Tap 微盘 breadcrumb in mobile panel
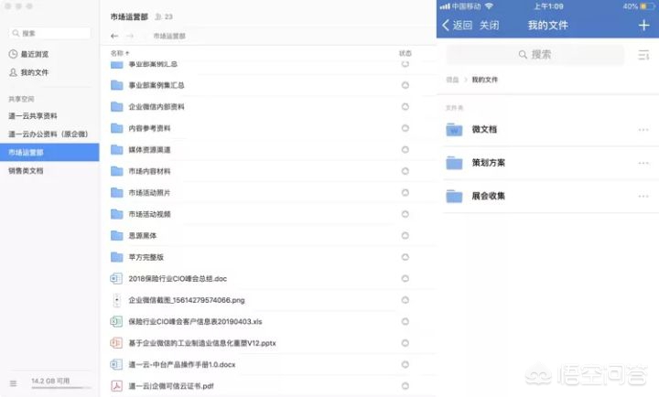The image size is (659, 397). pyautogui.click(x=452, y=80)
